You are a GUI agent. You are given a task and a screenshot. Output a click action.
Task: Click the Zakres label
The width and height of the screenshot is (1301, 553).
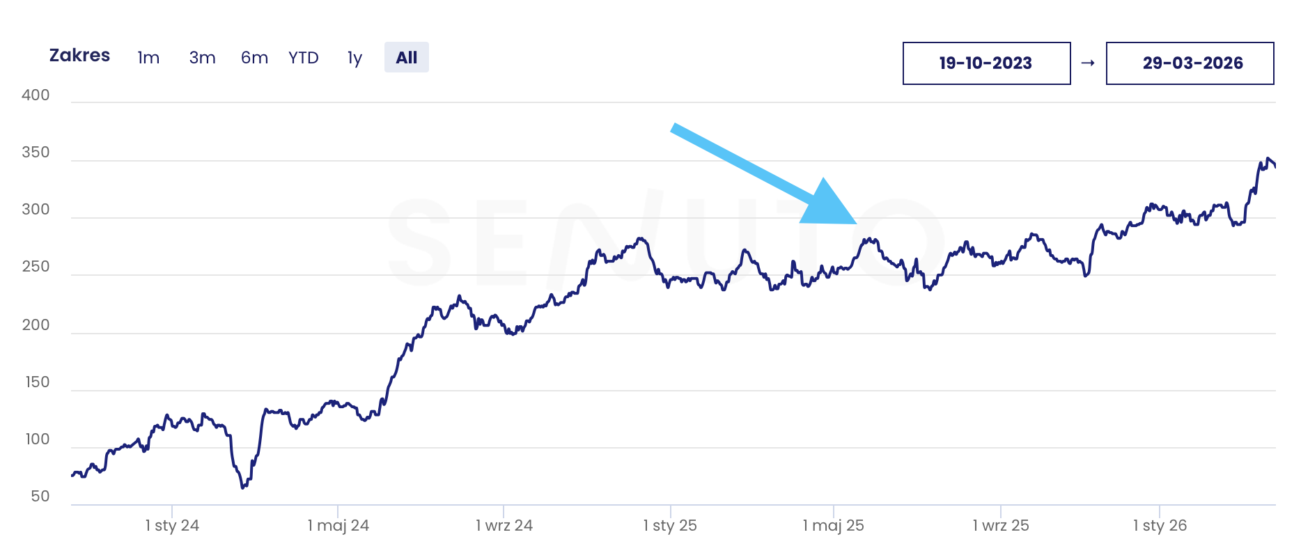(x=79, y=56)
